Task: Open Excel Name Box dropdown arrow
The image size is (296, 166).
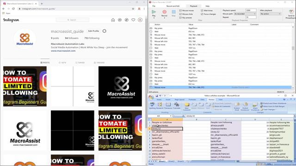Action: [x=171, y=116]
